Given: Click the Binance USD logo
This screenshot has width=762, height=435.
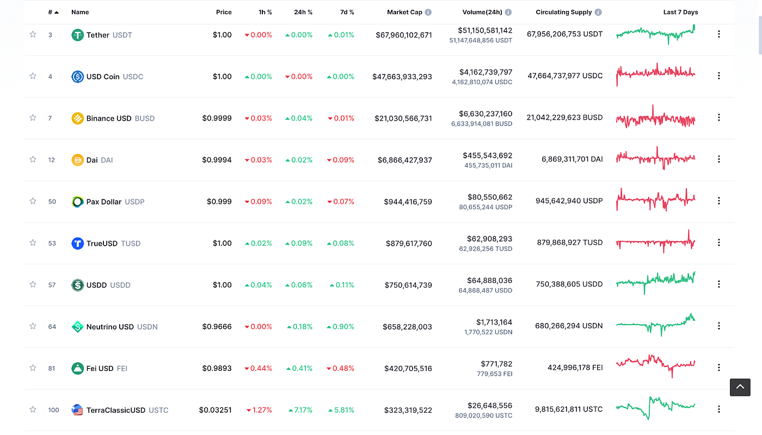Looking at the screenshot, I should click(x=77, y=117).
